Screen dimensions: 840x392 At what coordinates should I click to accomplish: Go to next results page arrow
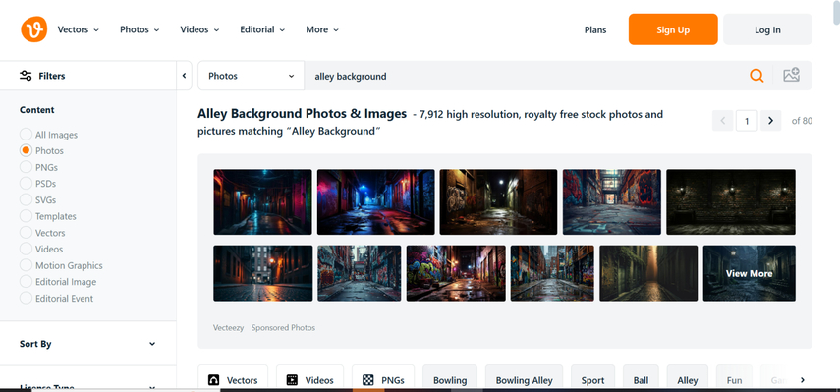click(770, 121)
